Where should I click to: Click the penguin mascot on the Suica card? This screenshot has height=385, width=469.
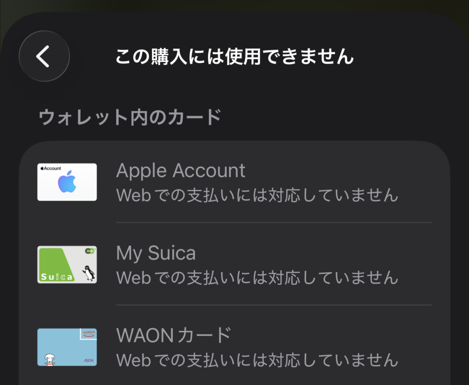pyautogui.click(x=88, y=273)
